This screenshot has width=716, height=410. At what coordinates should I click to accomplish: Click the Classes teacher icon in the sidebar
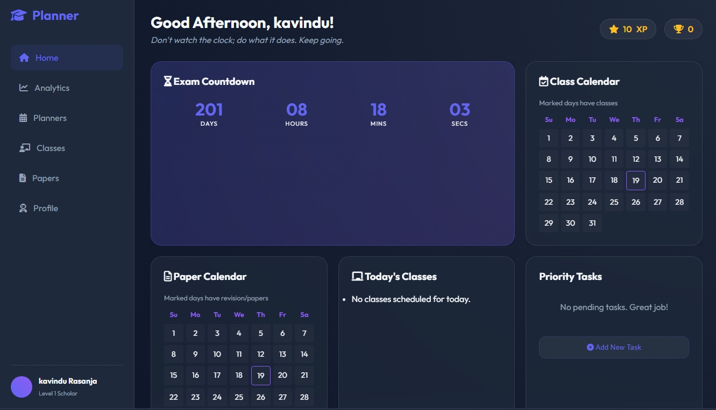[x=25, y=148]
